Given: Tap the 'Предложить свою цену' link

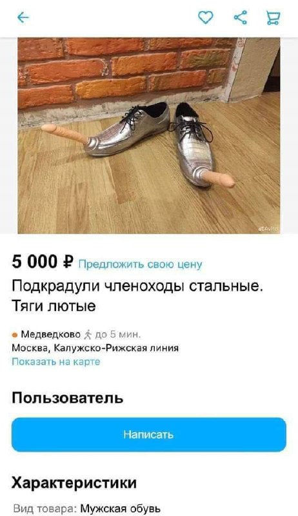Looking at the screenshot, I should coord(140,264).
